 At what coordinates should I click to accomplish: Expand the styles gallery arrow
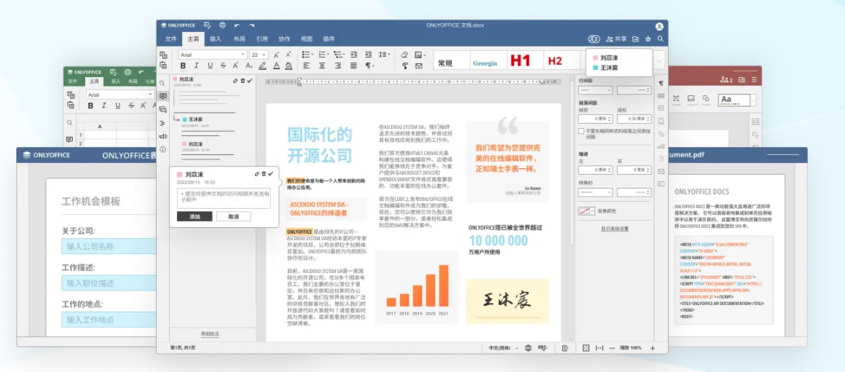660,62
